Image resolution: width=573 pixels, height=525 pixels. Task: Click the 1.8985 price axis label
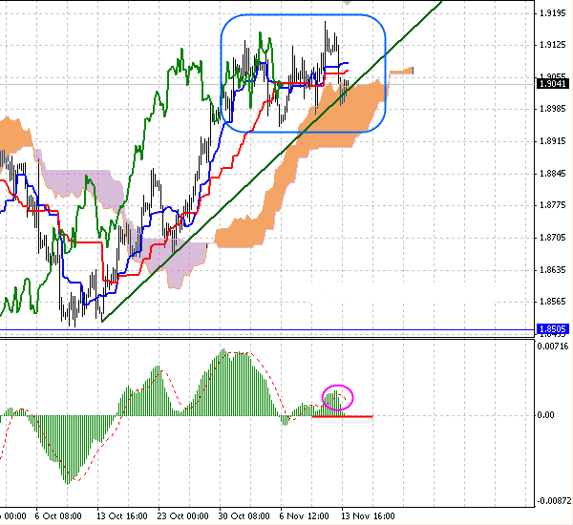(553, 109)
